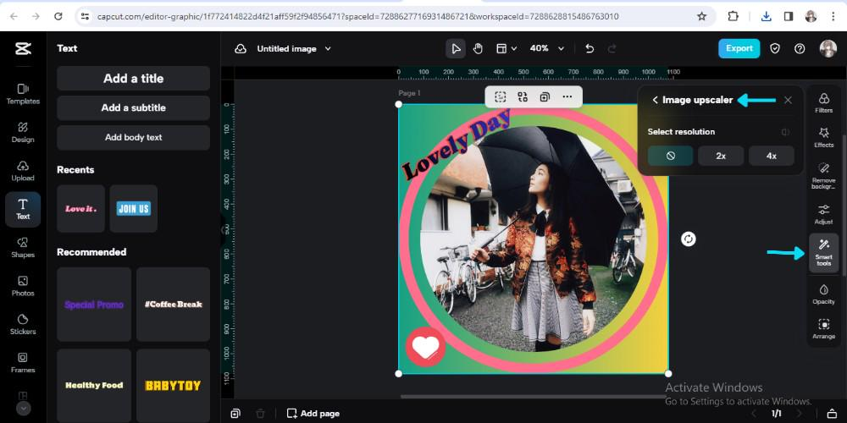847x423 pixels.
Task: Click the Add a title button
Action: pos(134,78)
